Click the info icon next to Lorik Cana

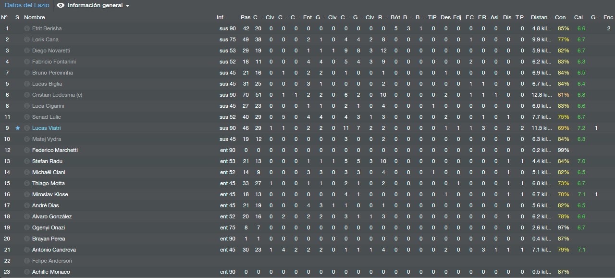click(x=27, y=39)
